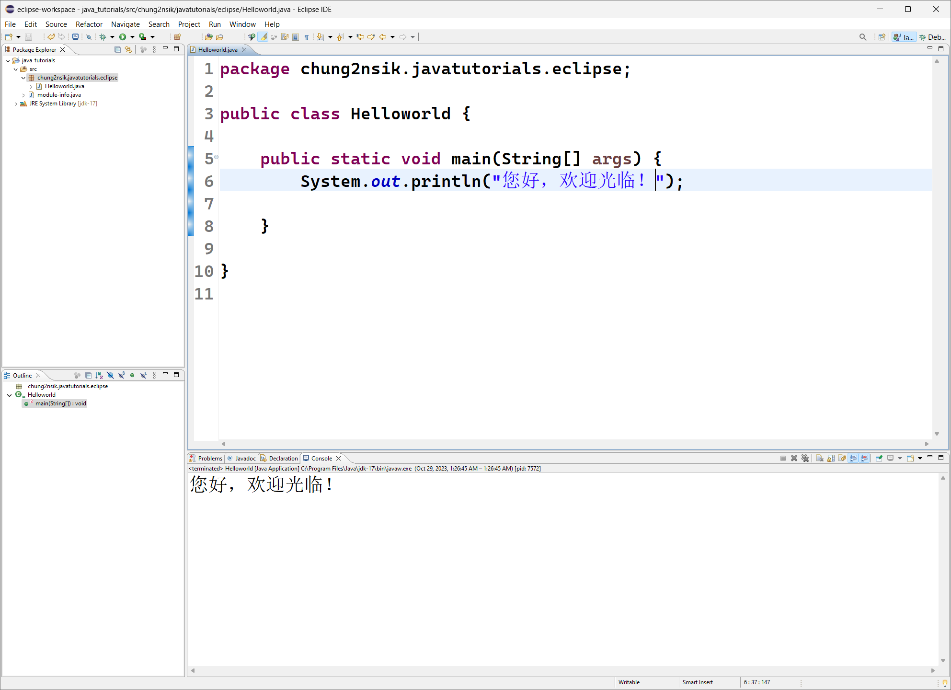The height and width of the screenshot is (690, 951).
Task: Toggle the Problems tab indicator
Action: pyautogui.click(x=208, y=458)
